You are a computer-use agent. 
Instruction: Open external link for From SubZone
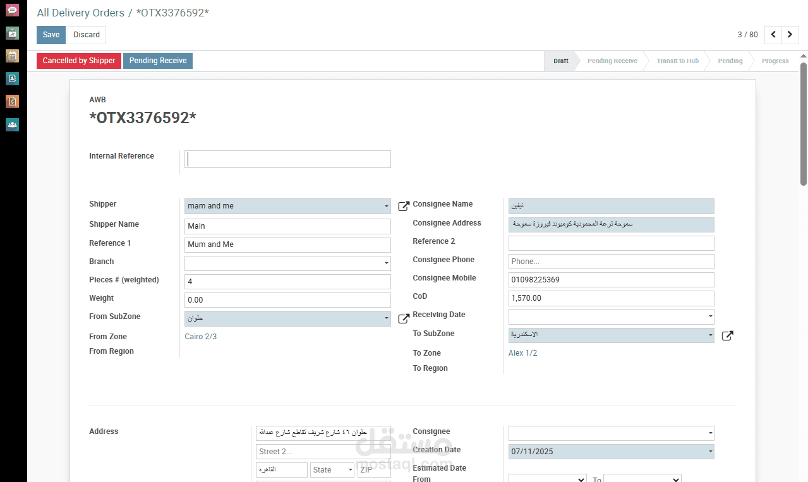coord(404,318)
